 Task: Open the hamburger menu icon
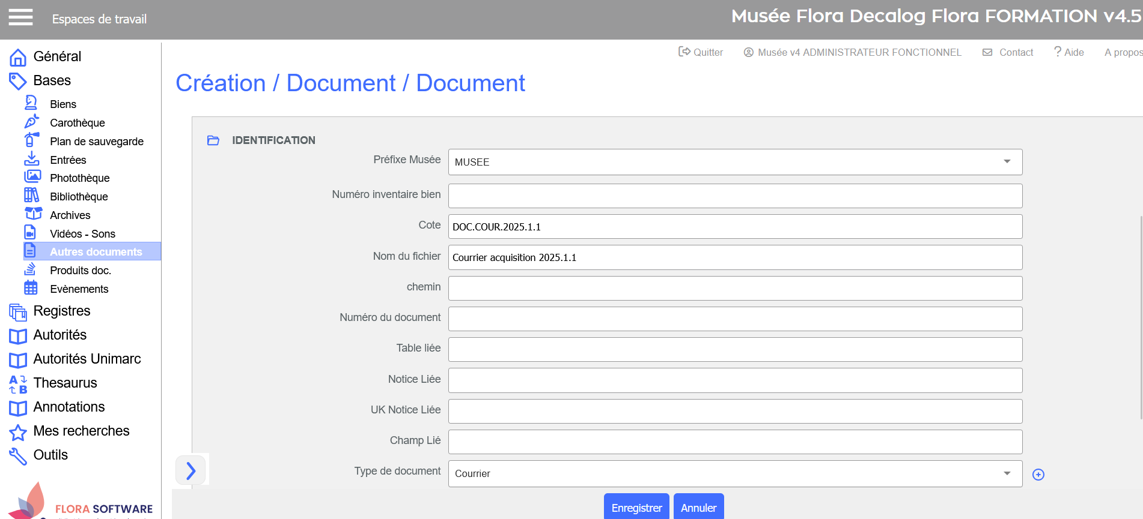20,18
